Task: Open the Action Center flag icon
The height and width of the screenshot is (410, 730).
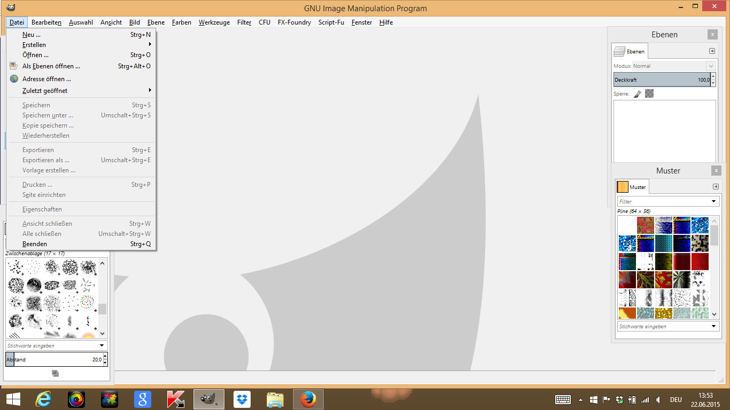Action: click(x=607, y=399)
